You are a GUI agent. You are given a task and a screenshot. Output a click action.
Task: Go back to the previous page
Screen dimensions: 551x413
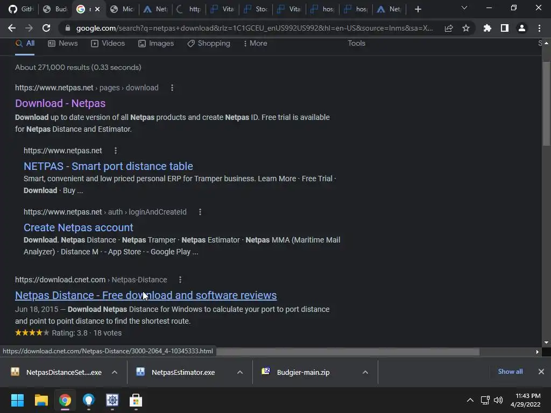[12, 28]
